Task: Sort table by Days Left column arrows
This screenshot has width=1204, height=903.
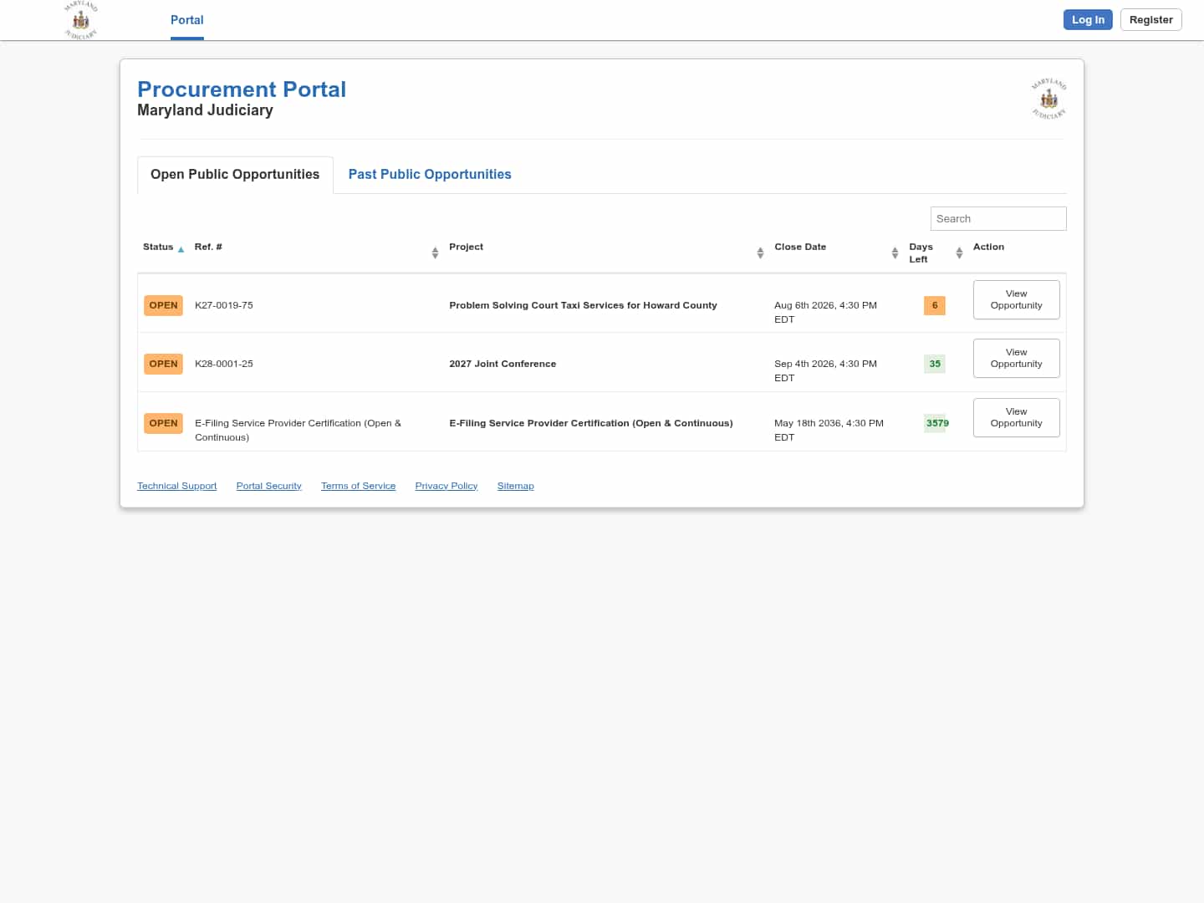Action: tap(959, 253)
